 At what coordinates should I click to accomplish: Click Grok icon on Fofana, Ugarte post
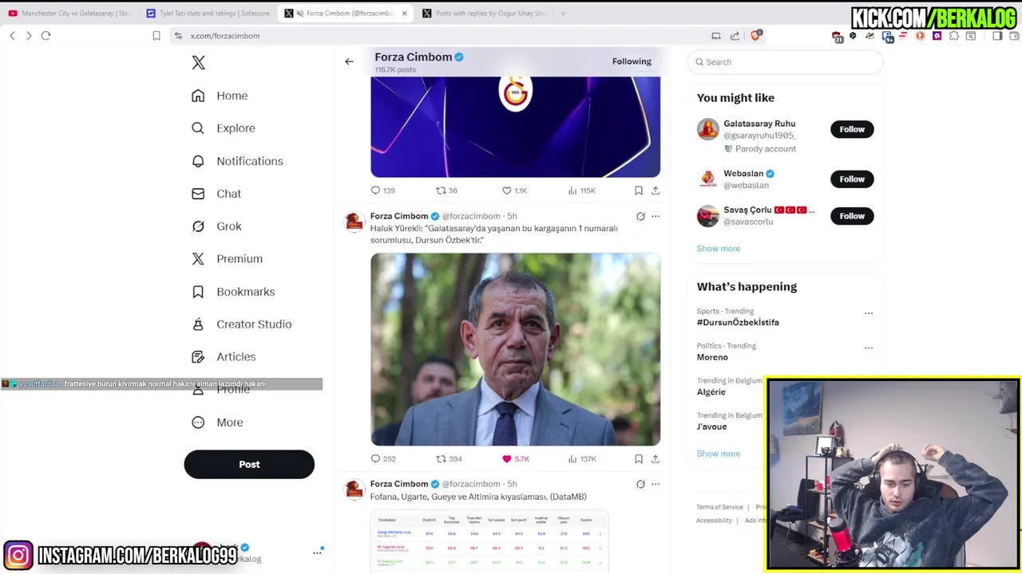click(640, 484)
